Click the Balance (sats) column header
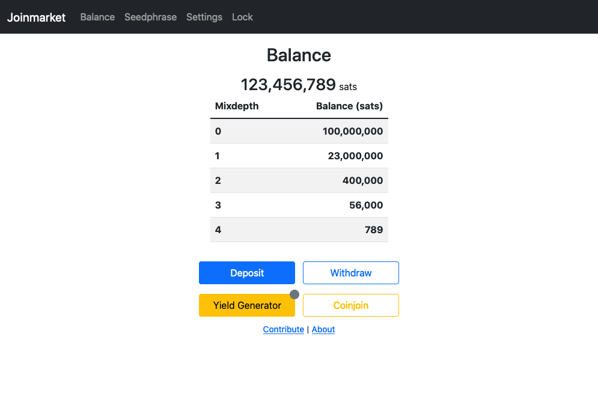 pos(349,106)
